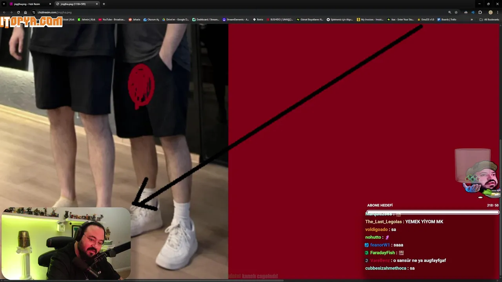Expand the hidden bookmarks overflow chevron

pos(471,19)
